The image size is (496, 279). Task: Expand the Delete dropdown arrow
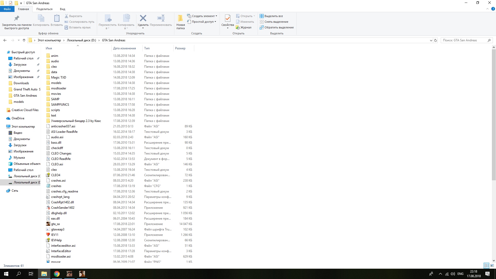point(143,28)
